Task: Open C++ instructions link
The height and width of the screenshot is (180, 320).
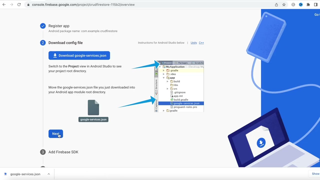Action: point(201,43)
